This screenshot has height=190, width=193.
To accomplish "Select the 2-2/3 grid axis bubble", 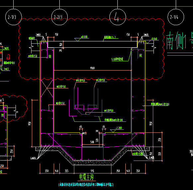I will pos(59,17).
